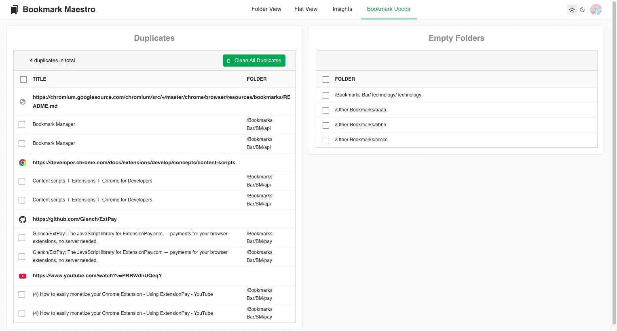Open the Flat View tab
This screenshot has width=617, height=331.
point(306,9)
